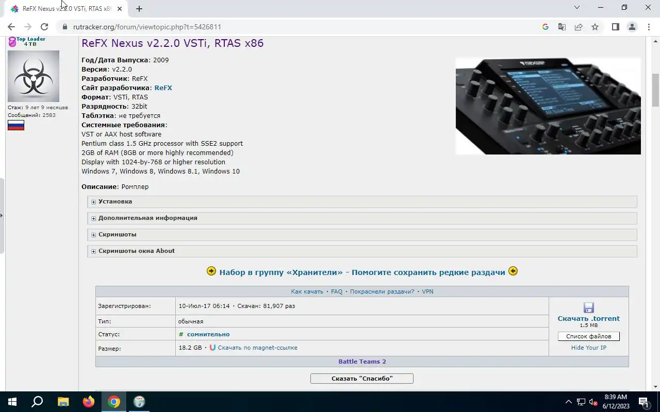
Task: Open the Как качать link
Action: coord(307,291)
